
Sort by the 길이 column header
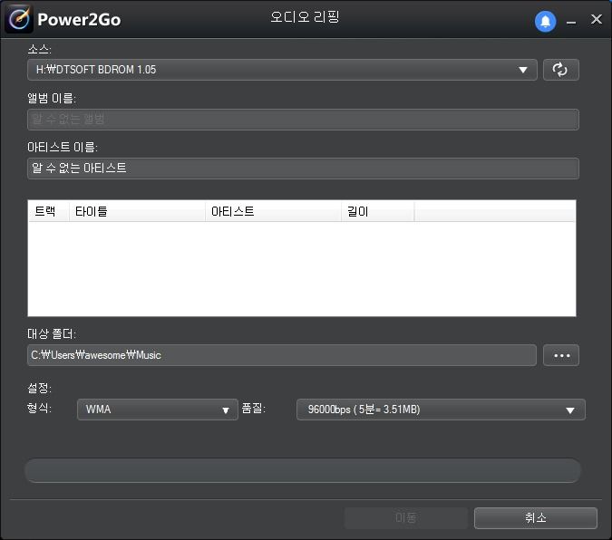pyautogui.click(x=378, y=211)
